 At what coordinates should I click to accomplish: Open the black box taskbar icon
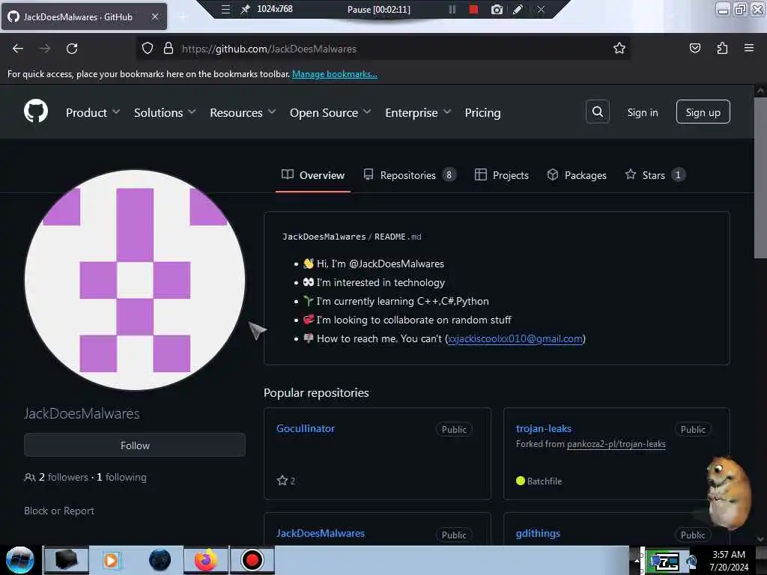click(x=66, y=560)
